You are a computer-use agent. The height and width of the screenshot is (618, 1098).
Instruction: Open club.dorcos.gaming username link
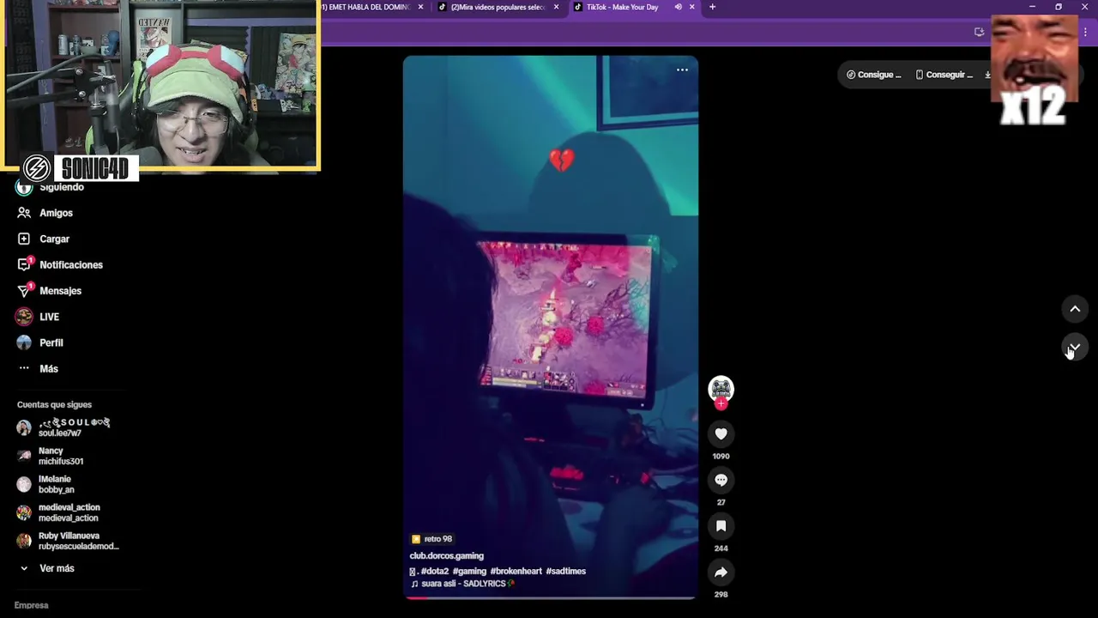[x=447, y=555]
